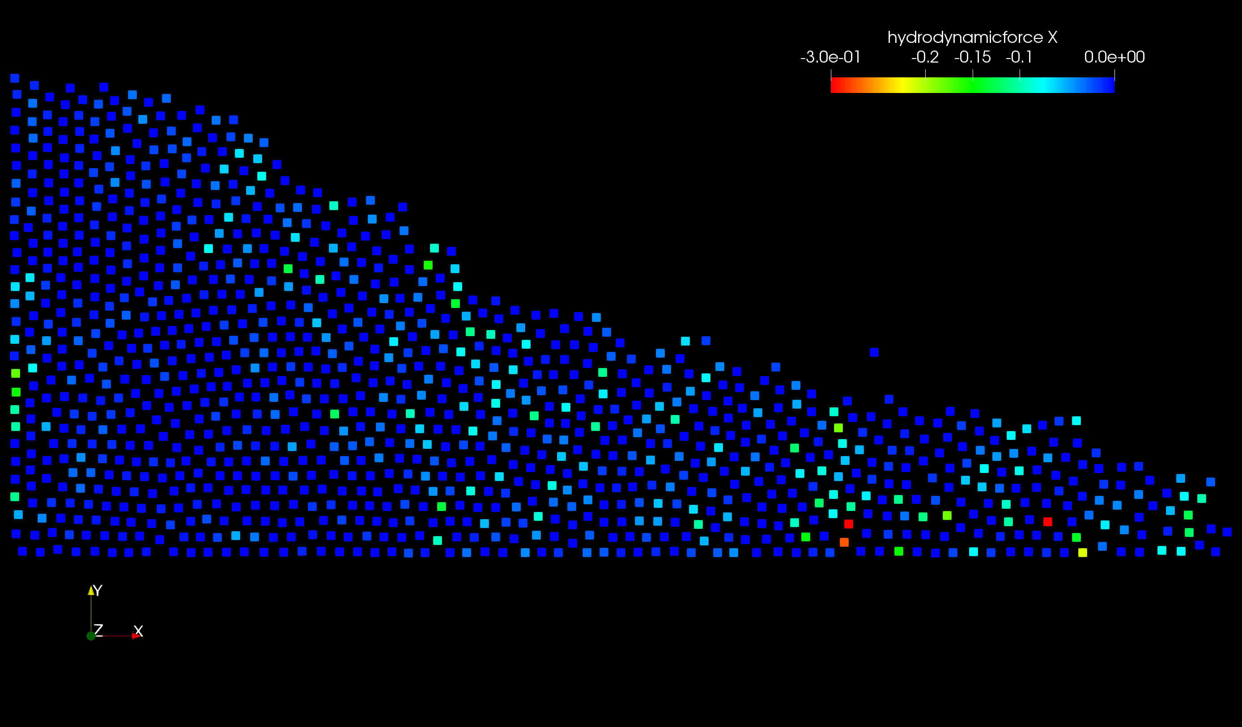Pick the single orange particle

click(844, 542)
